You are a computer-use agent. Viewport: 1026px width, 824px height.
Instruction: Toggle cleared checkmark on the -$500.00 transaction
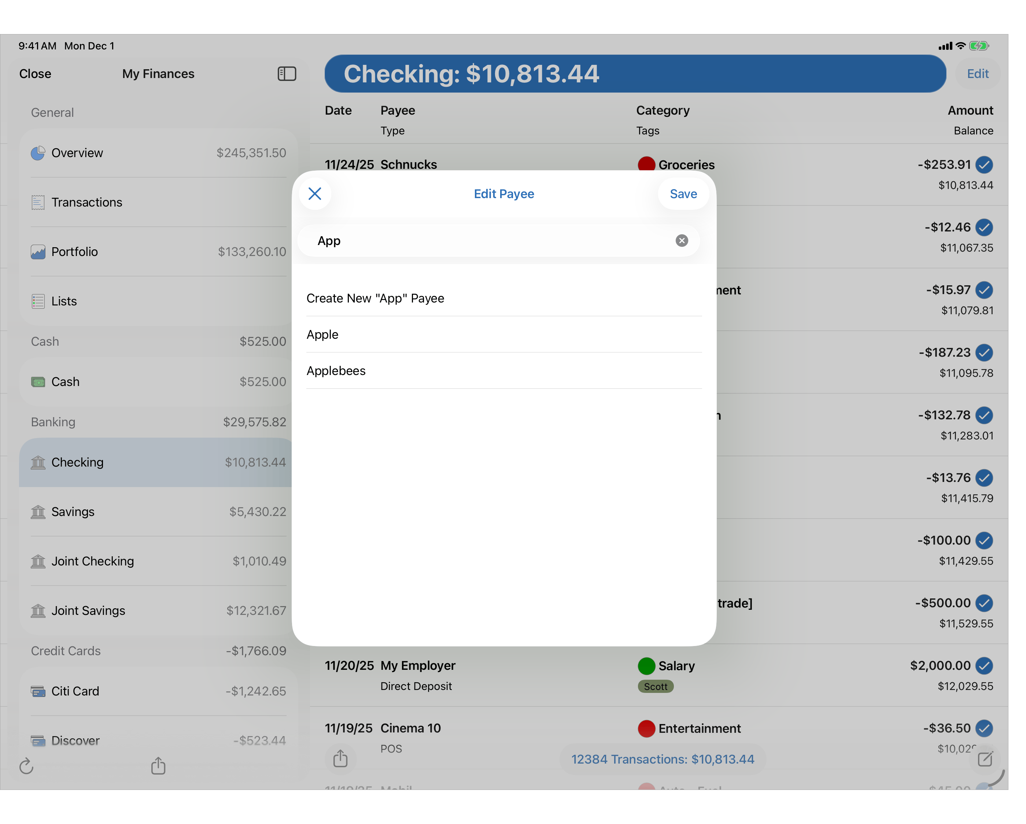(x=983, y=603)
